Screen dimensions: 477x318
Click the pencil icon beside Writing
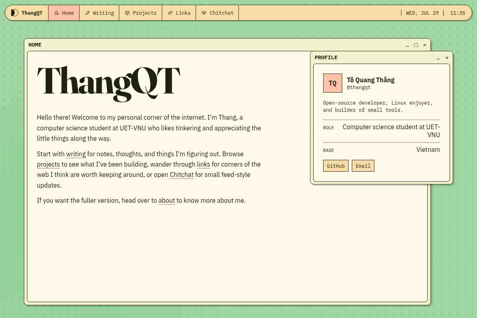[x=87, y=13]
